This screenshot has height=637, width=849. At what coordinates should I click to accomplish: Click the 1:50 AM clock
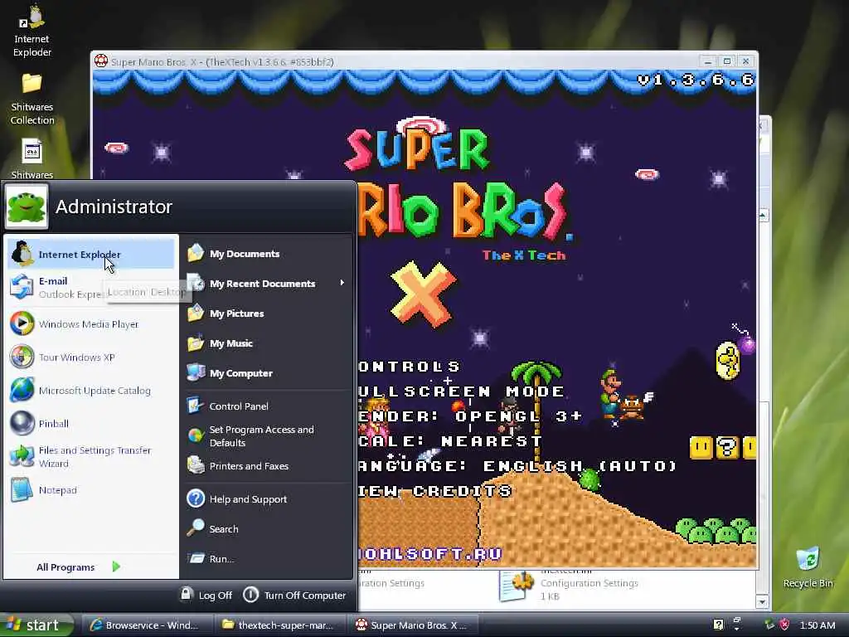[817, 625]
